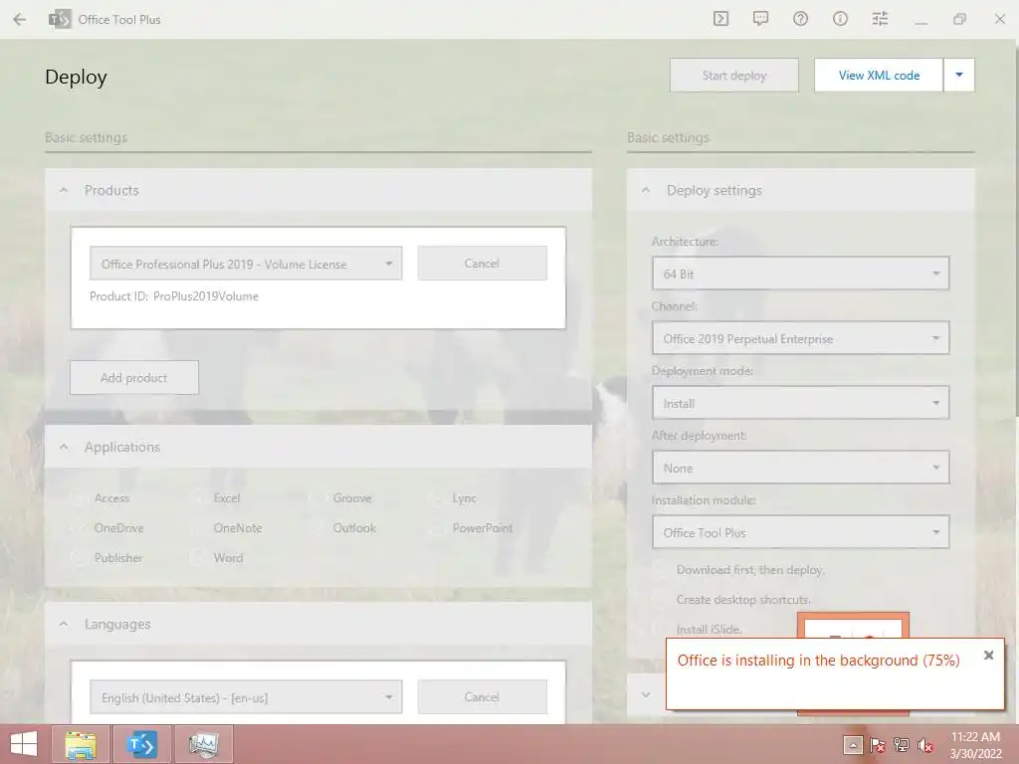Screen dimensions: 1019x764
Task: Open the Deployment mode Install dropdown
Action: click(801, 403)
